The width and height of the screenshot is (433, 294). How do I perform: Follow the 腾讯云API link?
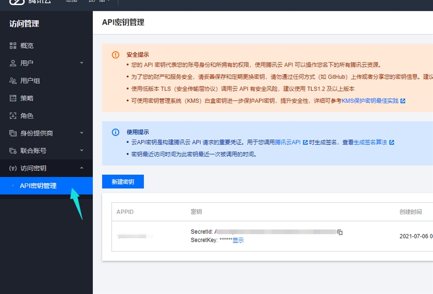pyautogui.click(x=288, y=143)
